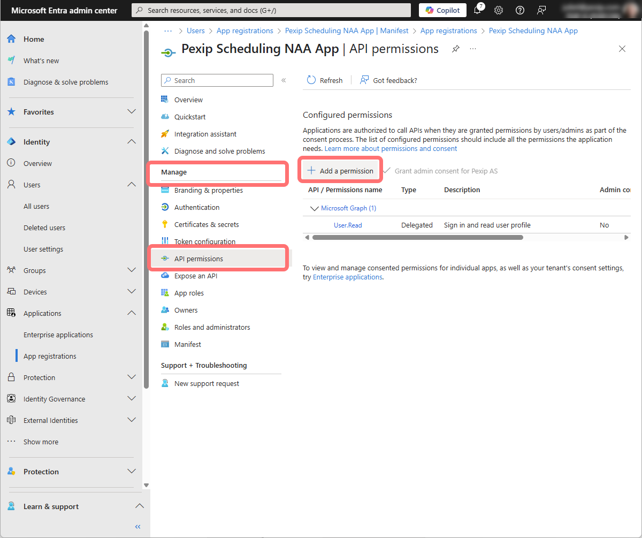
Task: Open the settings gear icon
Action: pyautogui.click(x=499, y=10)
